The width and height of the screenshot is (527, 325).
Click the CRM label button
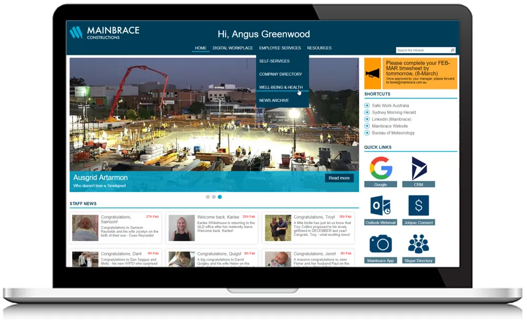click(419, 184)
